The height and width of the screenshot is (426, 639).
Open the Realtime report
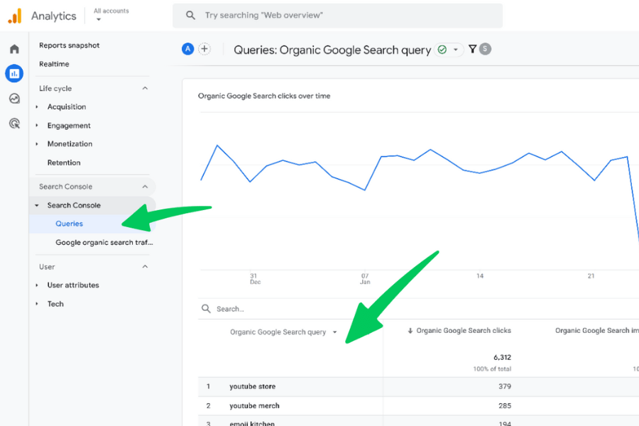(54, 64)
